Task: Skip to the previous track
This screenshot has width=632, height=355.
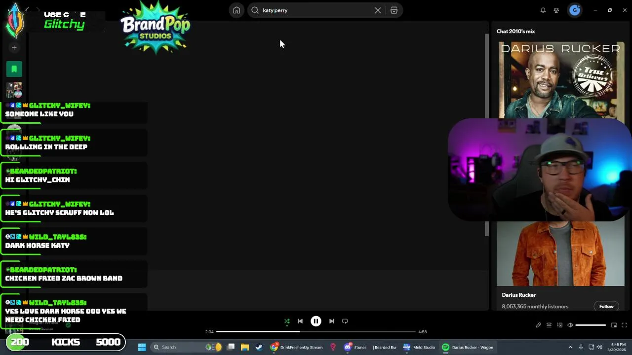Action: [x=300, y=321]
